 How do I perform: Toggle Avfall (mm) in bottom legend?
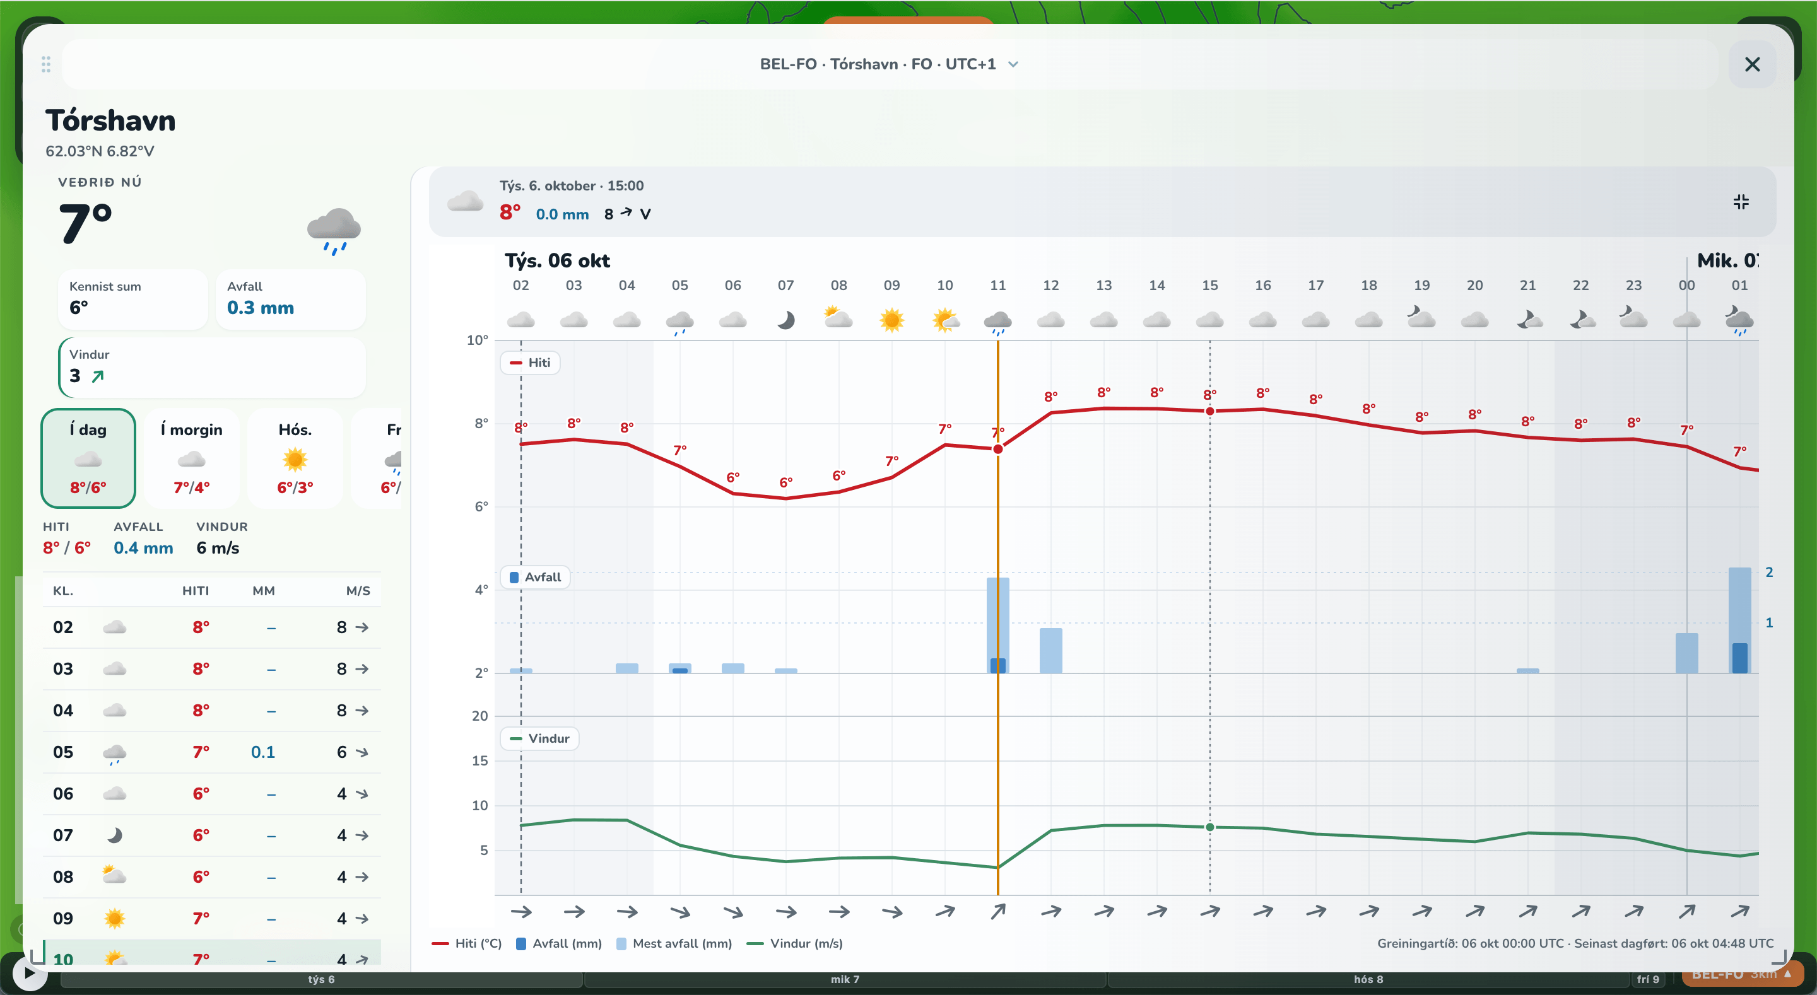coord(558,943)
